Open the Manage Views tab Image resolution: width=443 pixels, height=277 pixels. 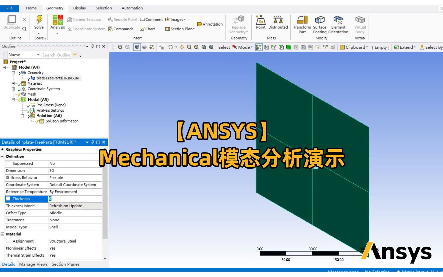pos(33,264)
